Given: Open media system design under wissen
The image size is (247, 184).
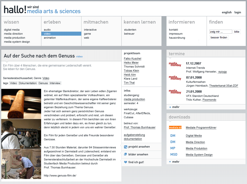Looking at the screenshot, I should point(17,42).
